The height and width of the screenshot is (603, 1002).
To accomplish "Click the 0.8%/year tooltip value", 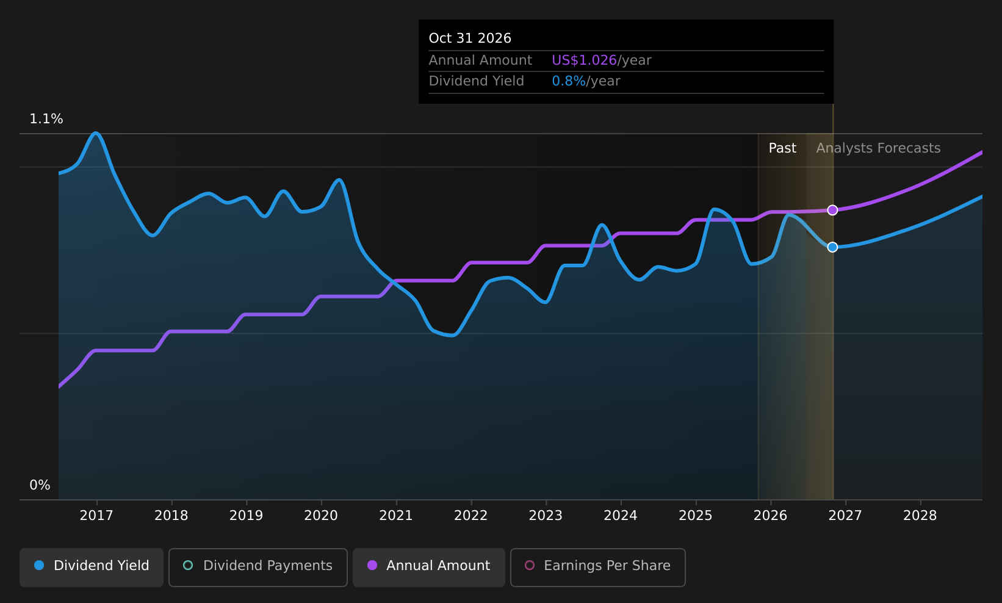I will point(586,81).
